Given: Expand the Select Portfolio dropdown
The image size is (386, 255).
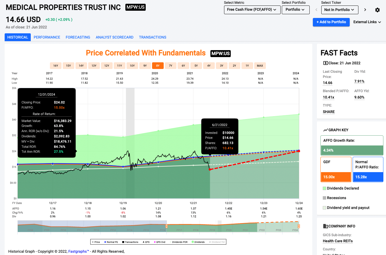Looking at the screenshot, I should (x=295, y=10).
